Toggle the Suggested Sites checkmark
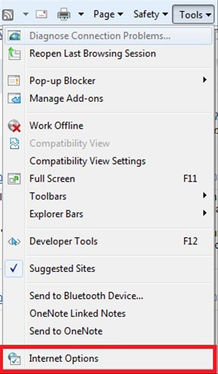Image resolution: width=218 pixels, height=374 pixels. [14, 269]
